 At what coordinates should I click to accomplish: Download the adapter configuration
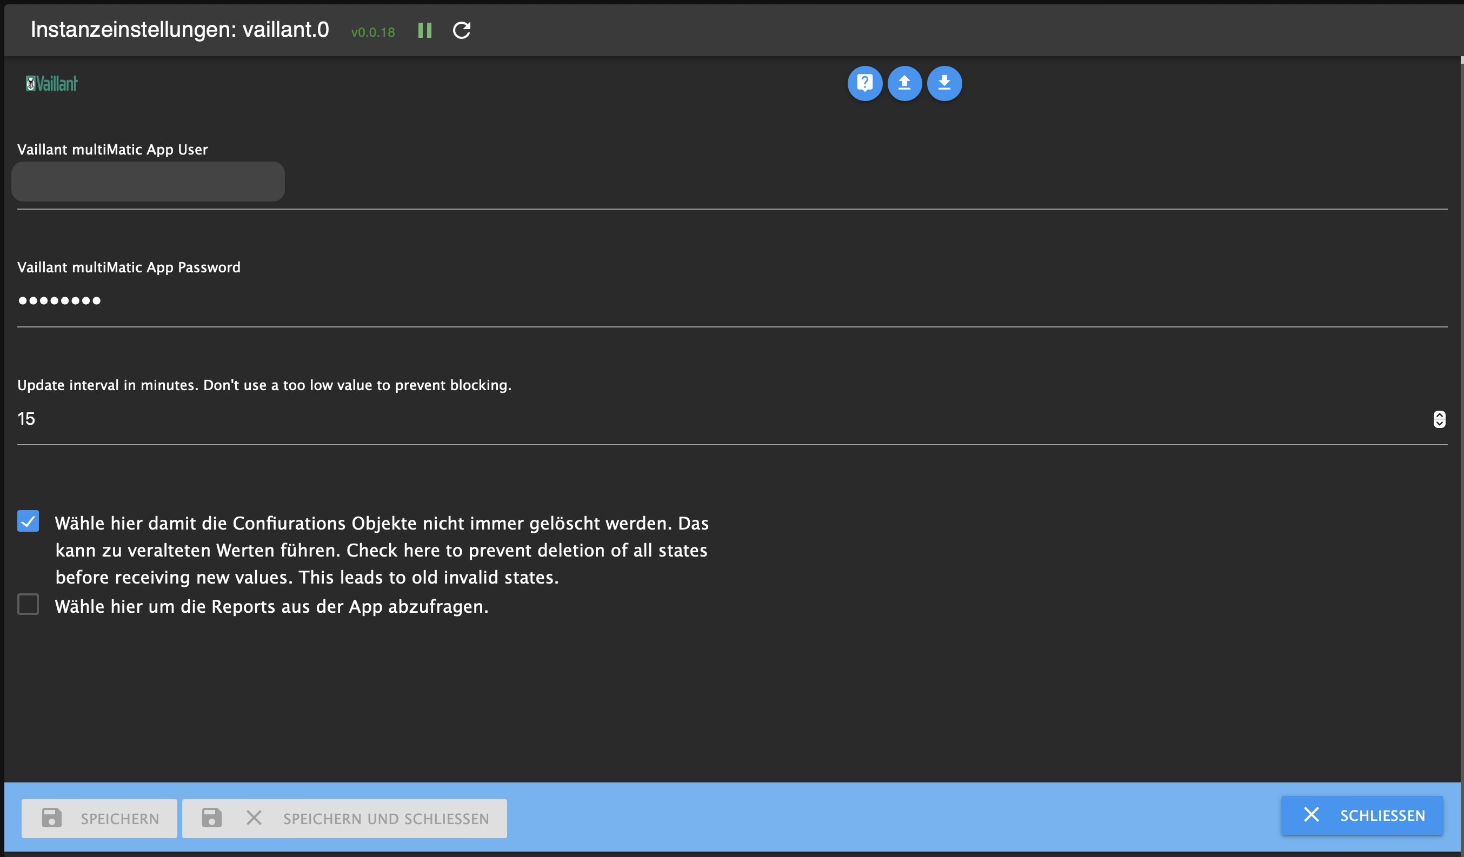click(x=944, y=83)
